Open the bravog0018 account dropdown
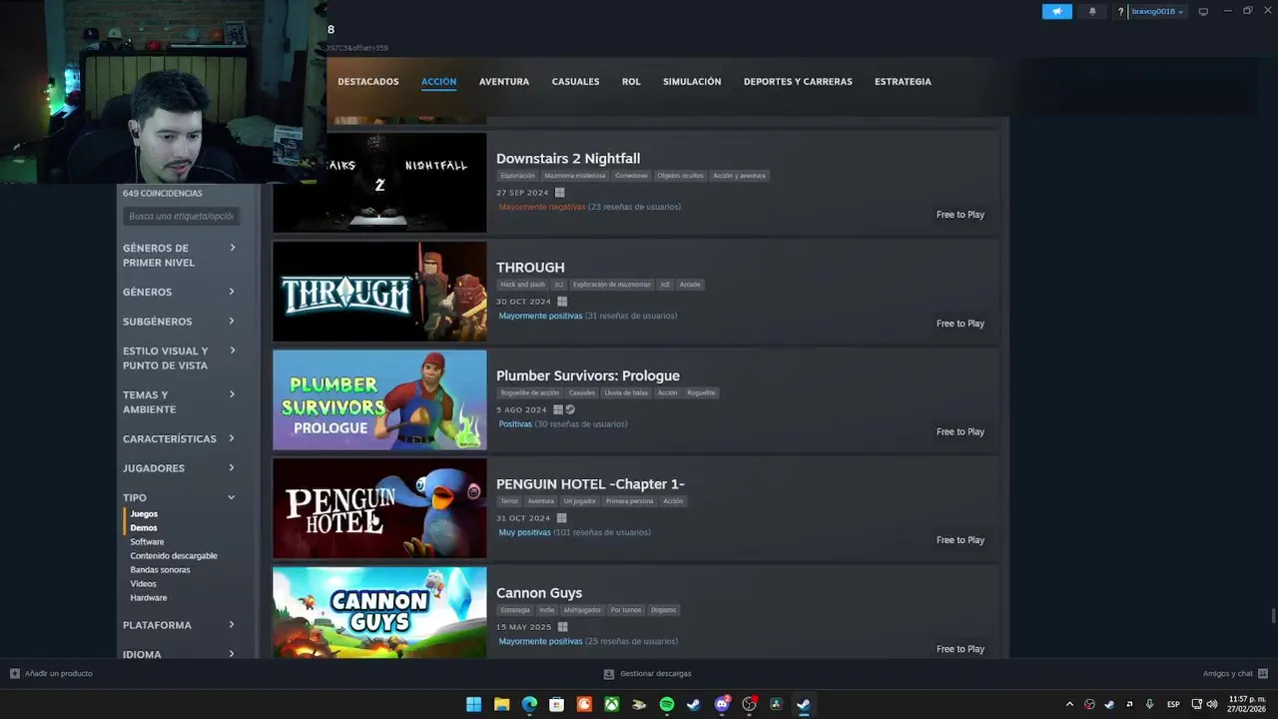 coord(1157,12)
